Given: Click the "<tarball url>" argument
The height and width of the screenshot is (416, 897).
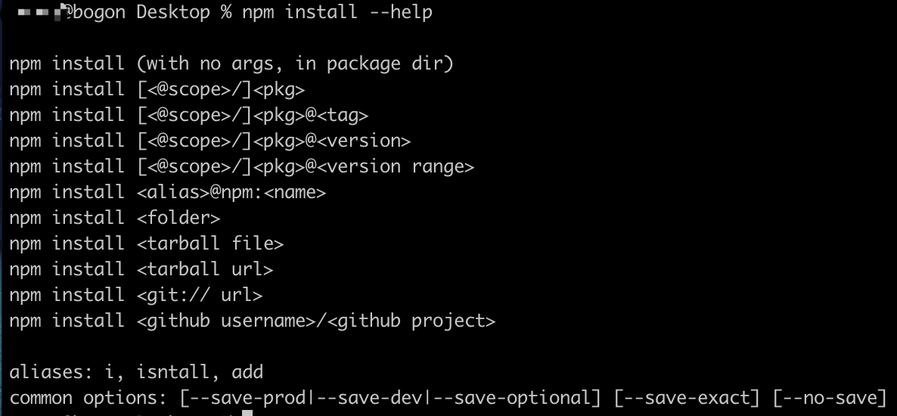Looking at the screenshot, I should (x=205, y=269).
